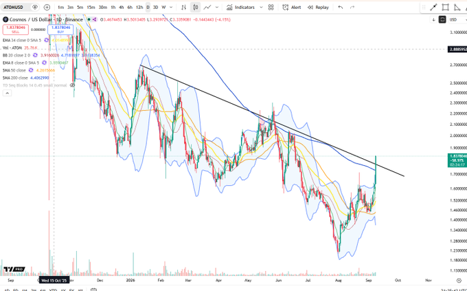Image resolution: width=467 pixels, height=291 pixels.
Task: Click the purple icon beside the status dot
Action: click(x=94, y=20)
